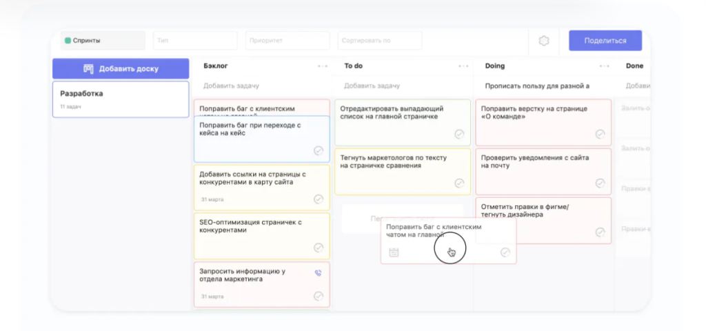Open card Поправить баг при переходе с кейса
Viewport: 706px width, 331px height.
[261, 139]
